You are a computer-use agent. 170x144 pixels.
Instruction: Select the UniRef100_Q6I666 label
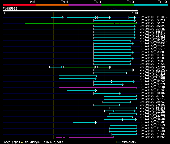pos(152,96)
